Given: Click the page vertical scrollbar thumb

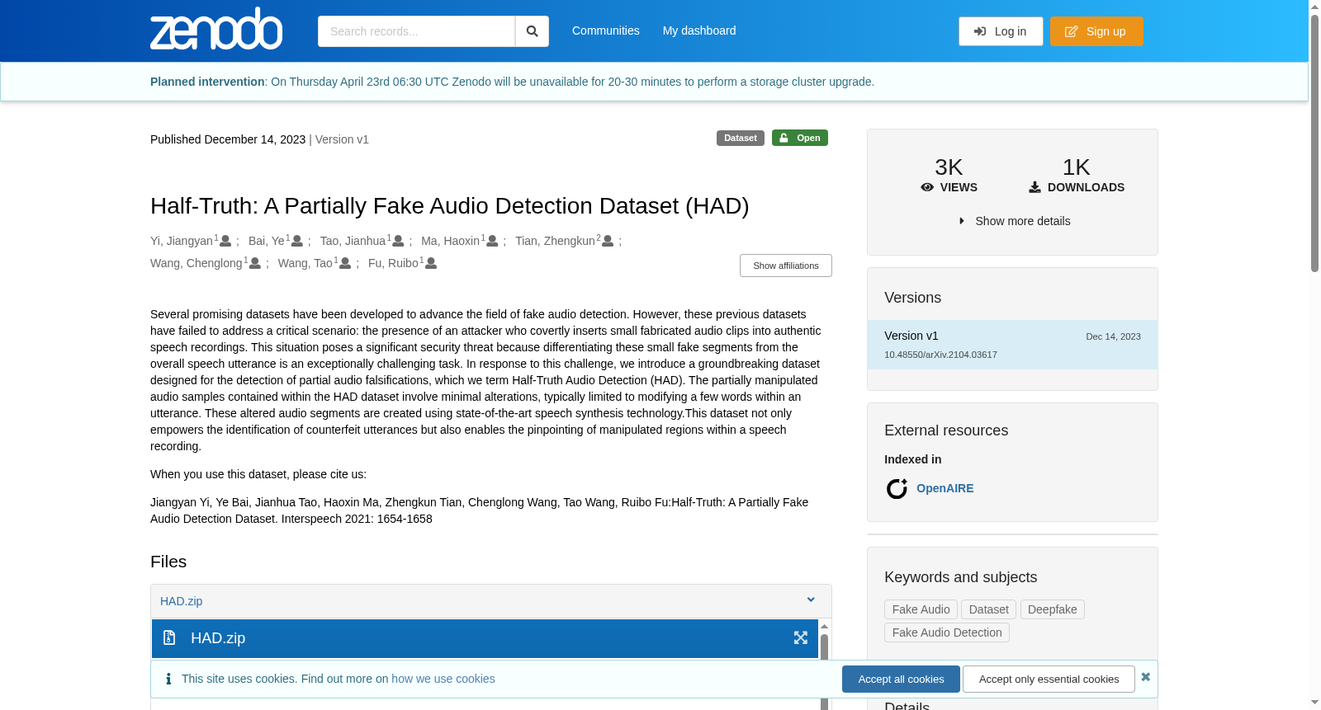Looking at the screenshot, I should (x=1314, y=143).
